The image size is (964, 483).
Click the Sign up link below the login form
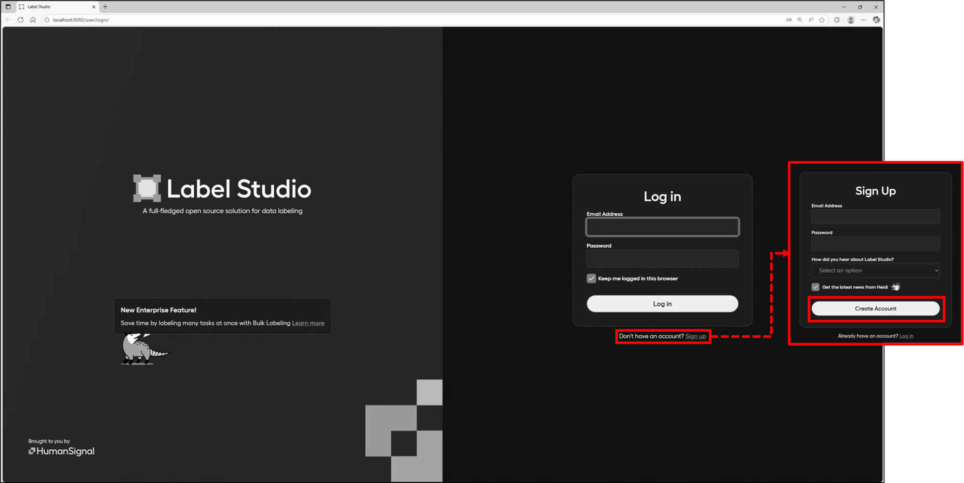pyautogui.click(x=695, y=336)
